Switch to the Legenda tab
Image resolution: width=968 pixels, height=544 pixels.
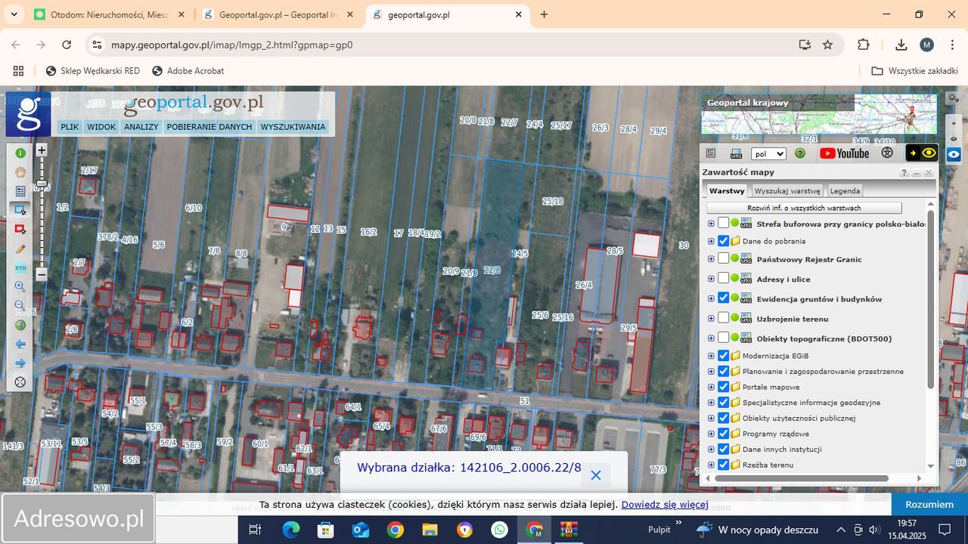[845, 191]
